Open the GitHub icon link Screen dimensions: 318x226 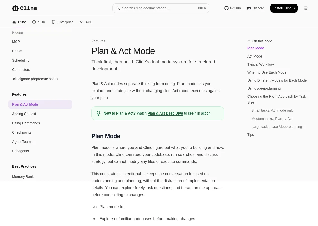(x=226, y=8)
